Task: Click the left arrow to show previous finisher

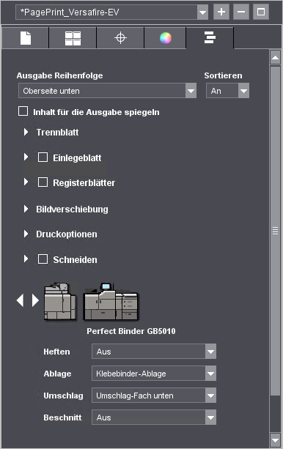Action: tap(20, 300)
